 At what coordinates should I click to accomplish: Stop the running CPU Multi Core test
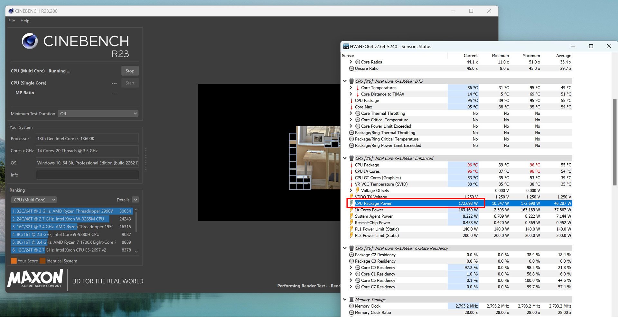coord(130,71)
